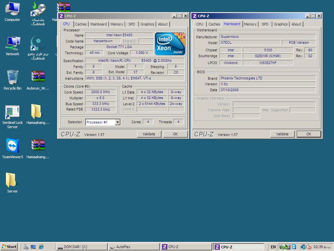Open the پشتیبان هماهنگ disc shortcut
334x251 pixels.
pyautogui.click(x=38, y=13)
